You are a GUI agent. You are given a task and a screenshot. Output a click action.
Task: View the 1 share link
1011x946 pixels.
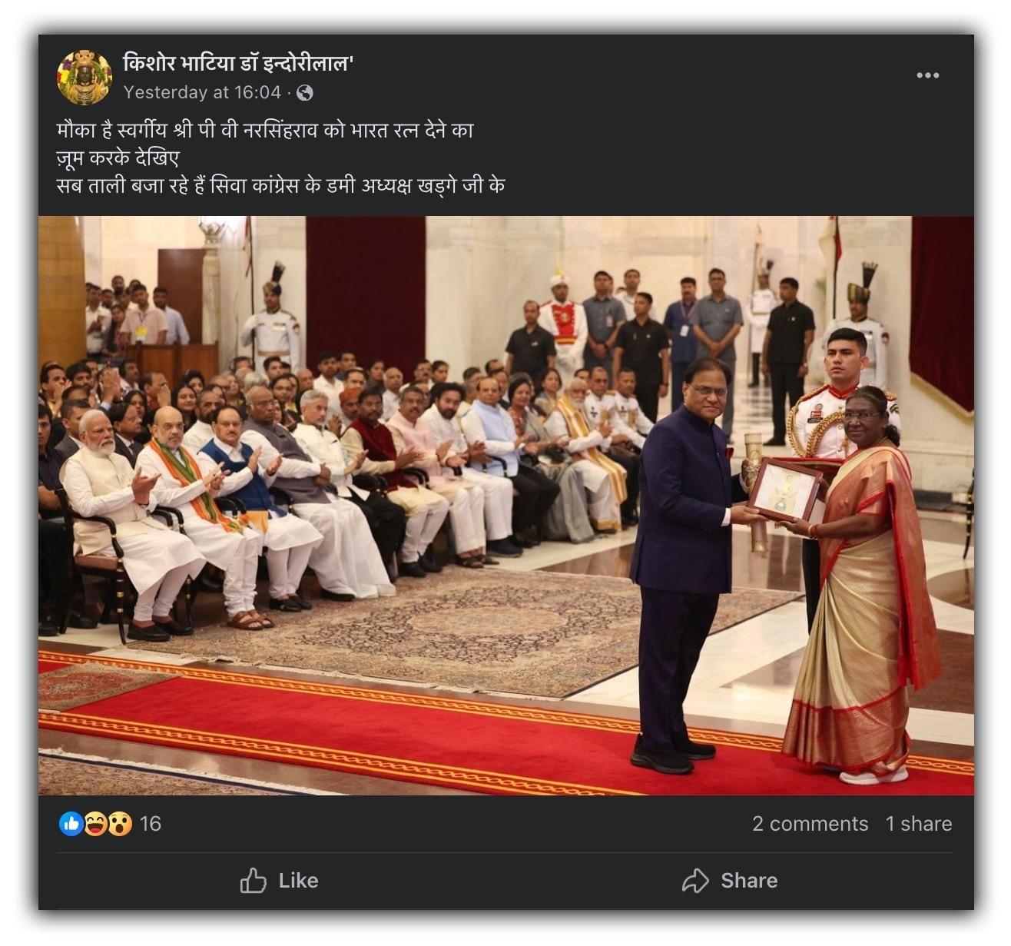(x=918, y=824)
